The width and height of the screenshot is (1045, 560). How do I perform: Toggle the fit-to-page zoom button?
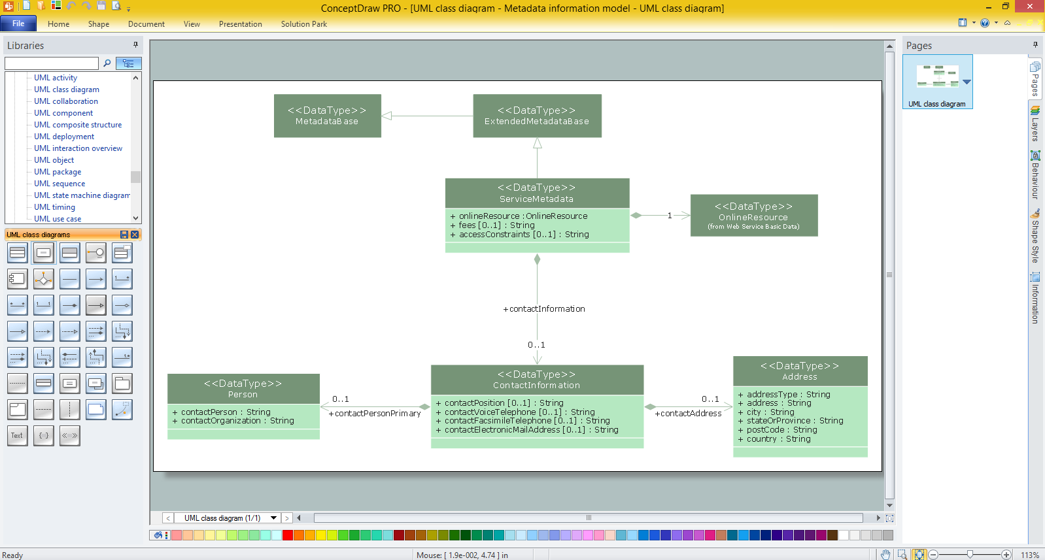coord(919,555)
